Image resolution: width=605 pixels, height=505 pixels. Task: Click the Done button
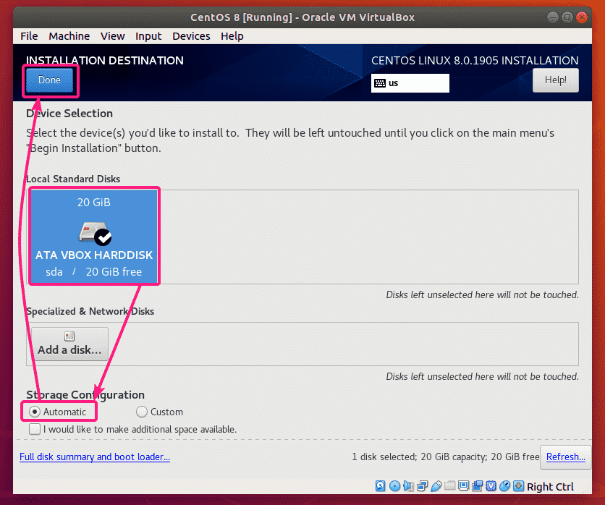tap(50, 80)
